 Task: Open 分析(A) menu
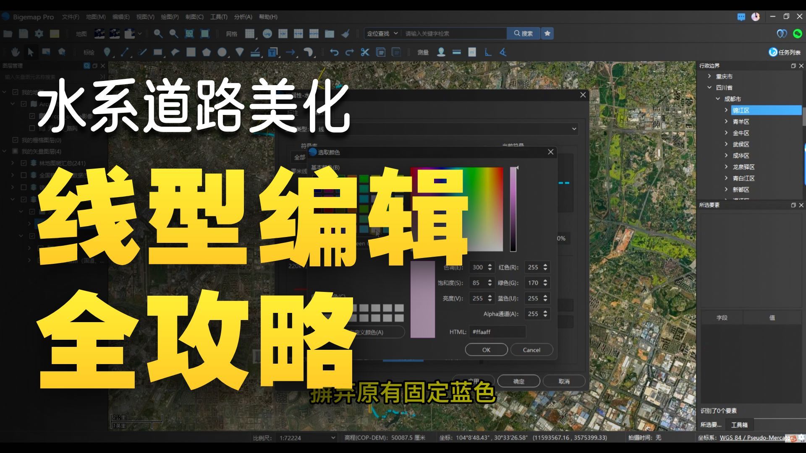tap(243, 17)
